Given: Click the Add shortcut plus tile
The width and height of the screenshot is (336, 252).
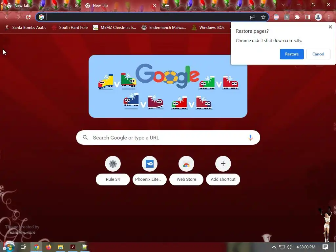Looking at the screenshot, I should (223, 171).
